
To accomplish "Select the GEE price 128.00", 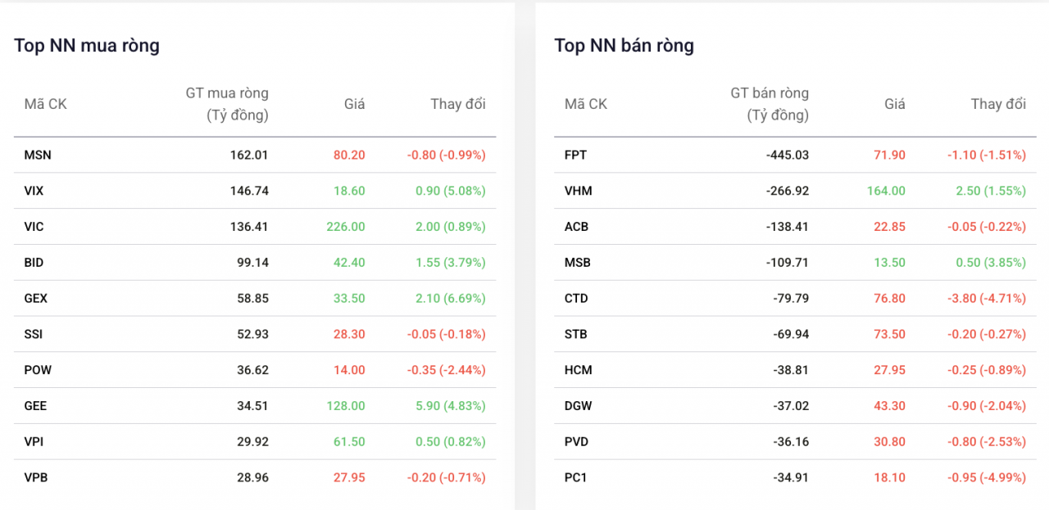I will [346, 406].
